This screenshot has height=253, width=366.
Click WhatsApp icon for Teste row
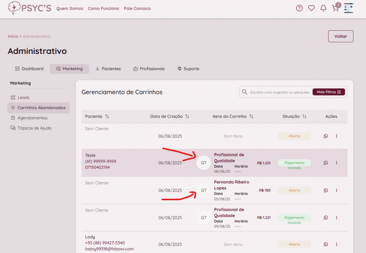click(x=326, y=163)
